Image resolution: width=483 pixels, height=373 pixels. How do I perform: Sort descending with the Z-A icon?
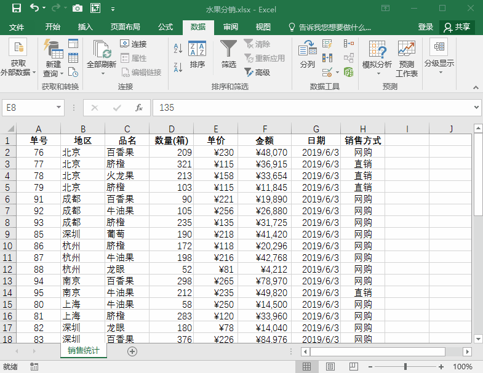pyautogui.click(x=178, y=67)
